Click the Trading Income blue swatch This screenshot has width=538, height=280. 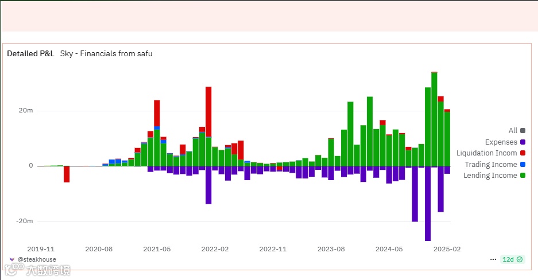[522, 164]
